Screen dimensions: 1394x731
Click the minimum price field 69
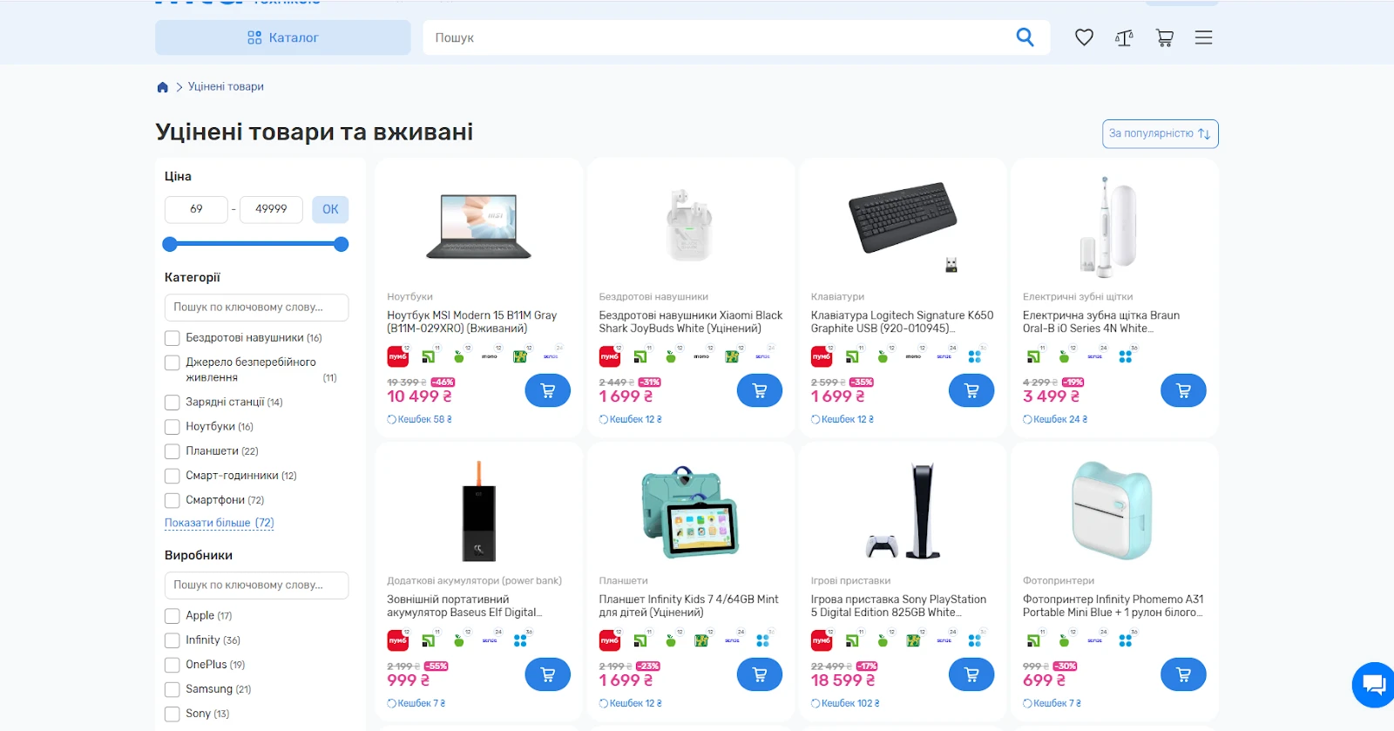pyautogui.click(x=196, y=209)
